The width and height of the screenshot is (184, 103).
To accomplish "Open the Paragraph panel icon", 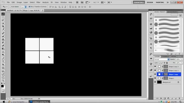I will pos(151,48).
